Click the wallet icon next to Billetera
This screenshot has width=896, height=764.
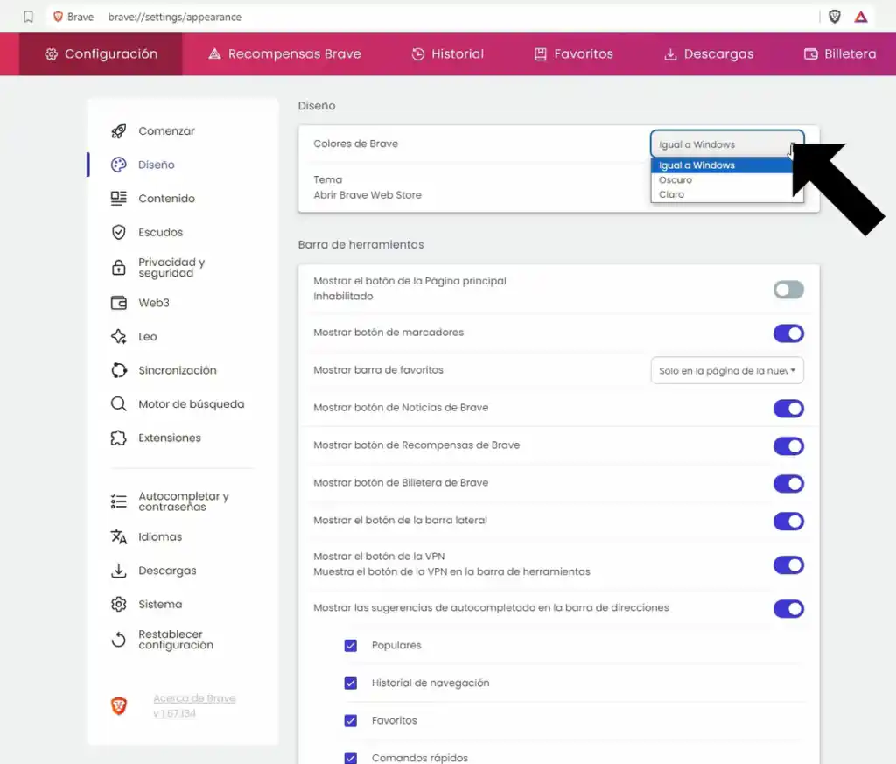[x=810, y=53]
